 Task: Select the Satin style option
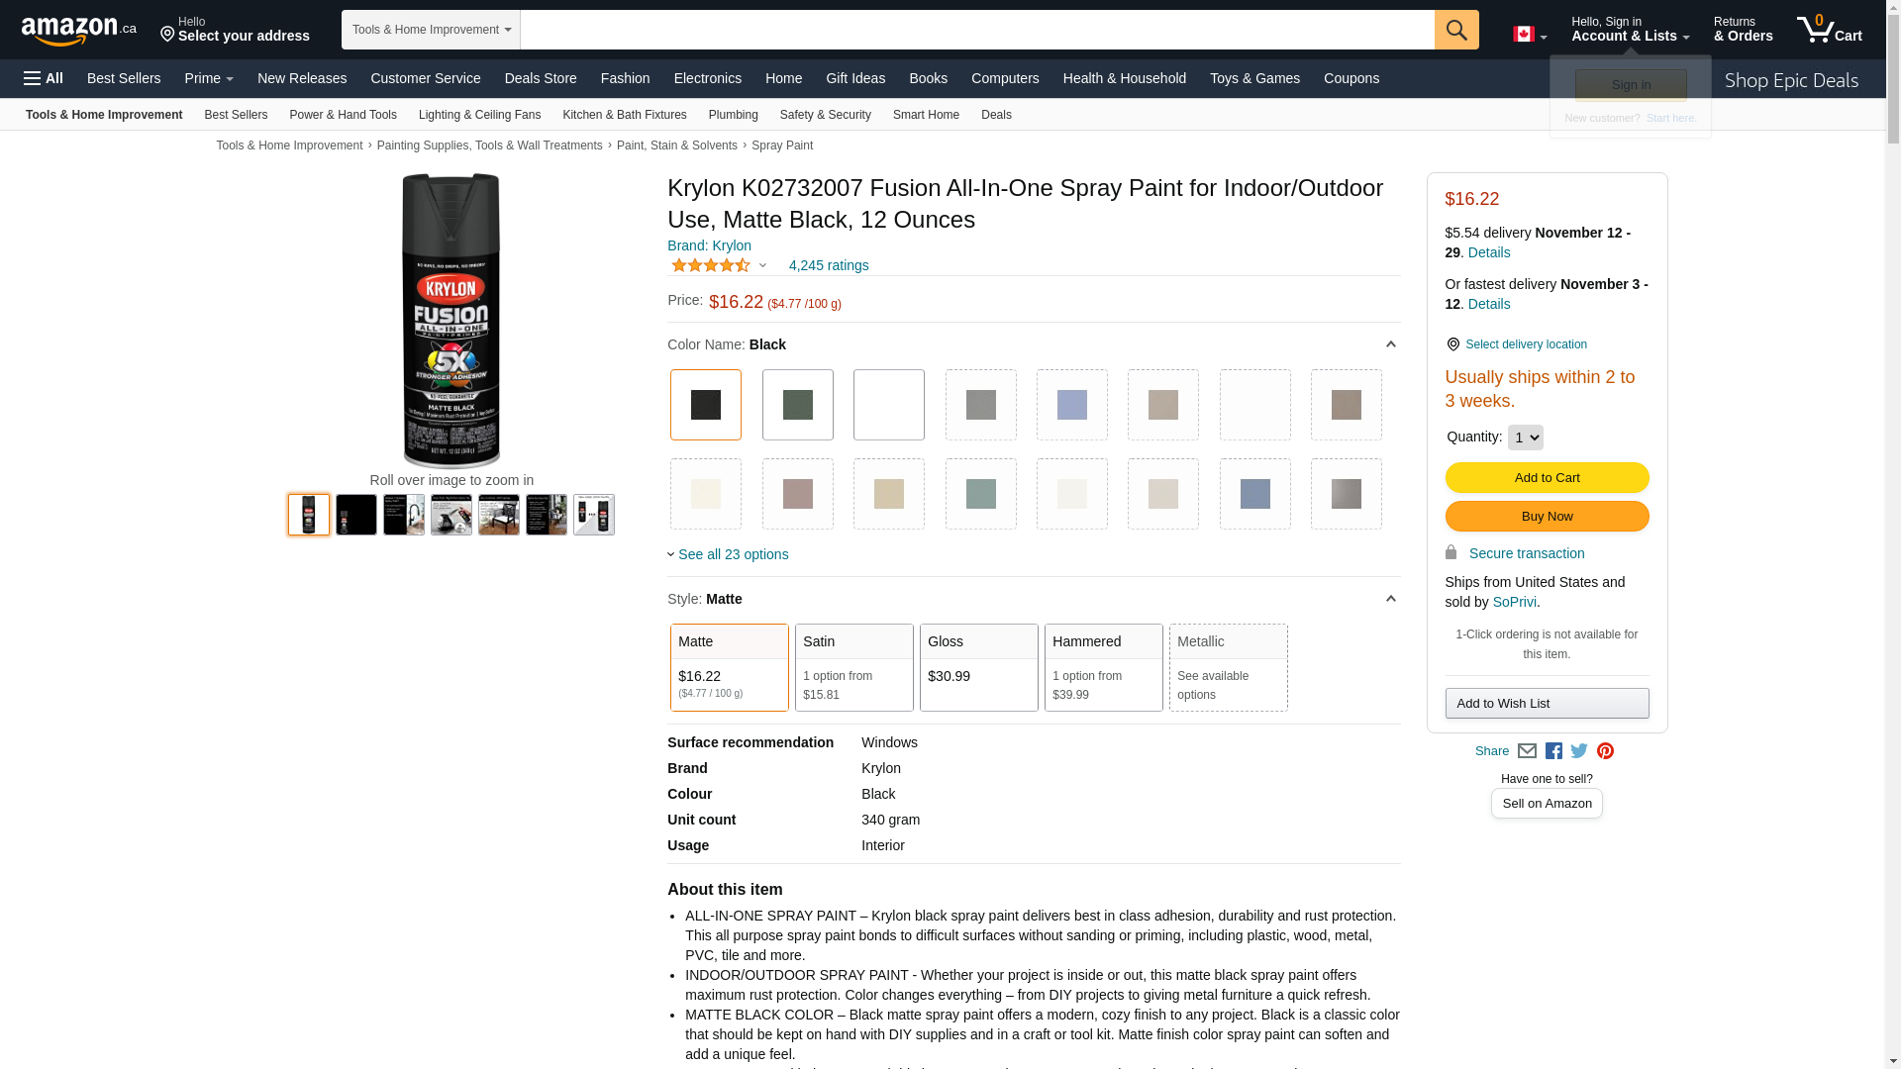point(853,667)
